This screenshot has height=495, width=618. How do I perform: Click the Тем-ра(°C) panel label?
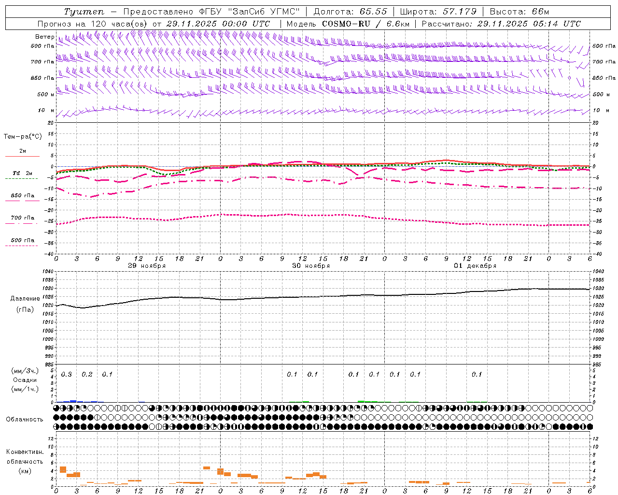[x=23, y=137]
